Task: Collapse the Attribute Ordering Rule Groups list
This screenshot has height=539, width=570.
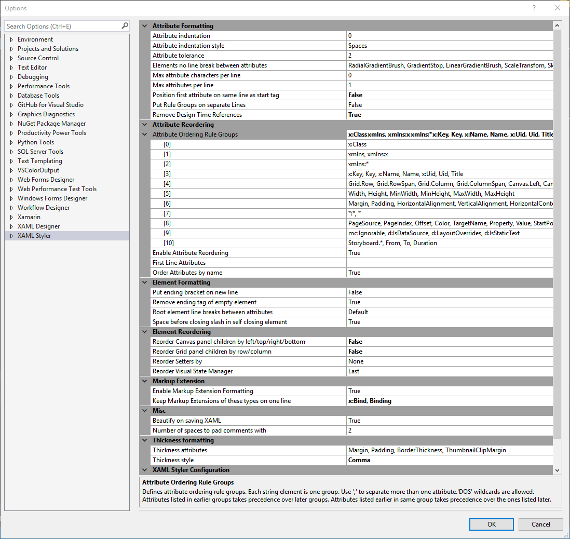Action: click(144, 134)
